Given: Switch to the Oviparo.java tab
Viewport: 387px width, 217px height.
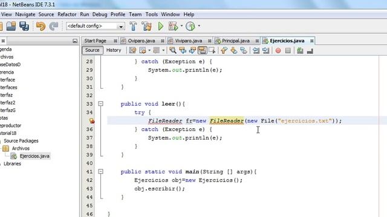Looking at the screenshot, I should [141, 40].
